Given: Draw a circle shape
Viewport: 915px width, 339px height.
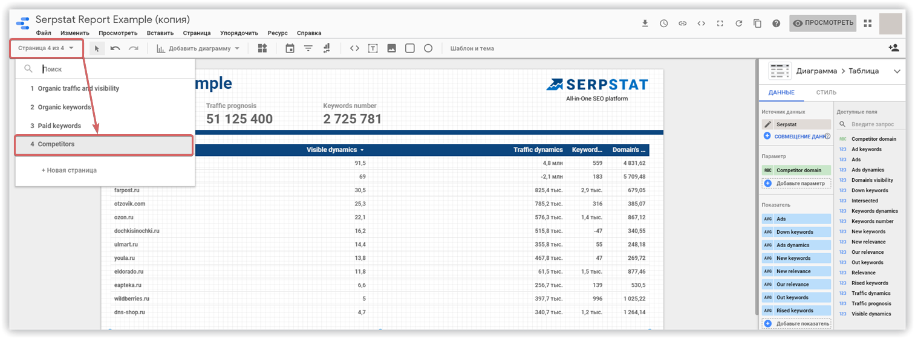Looking at the screenshot, I should point(428,48).
